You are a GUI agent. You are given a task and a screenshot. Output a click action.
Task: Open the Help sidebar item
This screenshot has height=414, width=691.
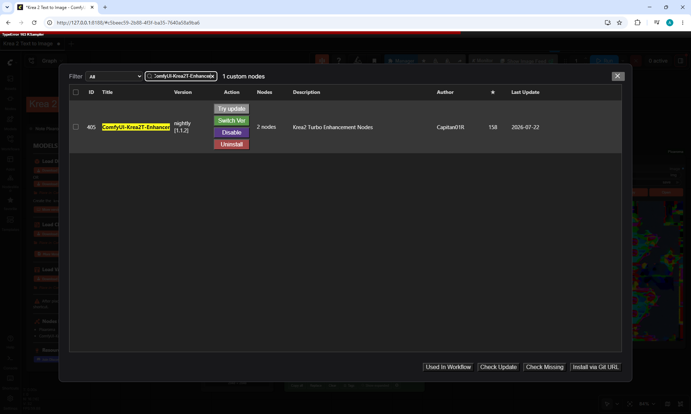(10, 342)
